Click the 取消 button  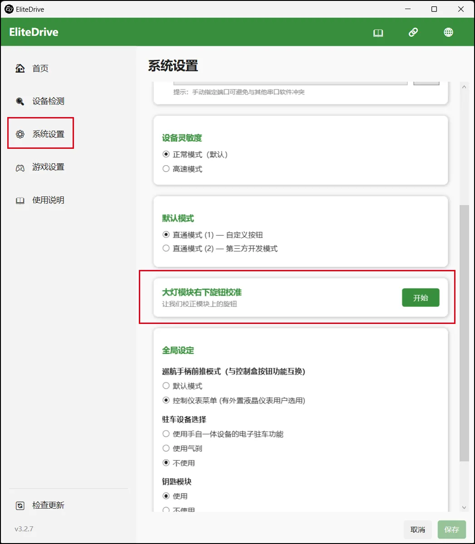coord(417,529)
